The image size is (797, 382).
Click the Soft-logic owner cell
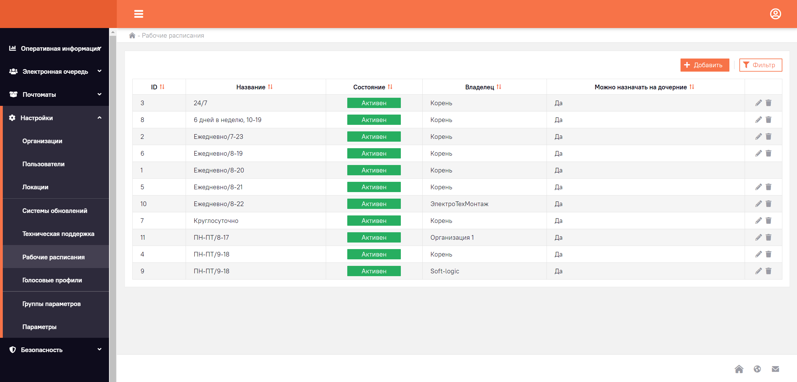coord(484,271)
